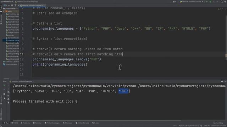Open the TODO tool window

pos(15,123)
